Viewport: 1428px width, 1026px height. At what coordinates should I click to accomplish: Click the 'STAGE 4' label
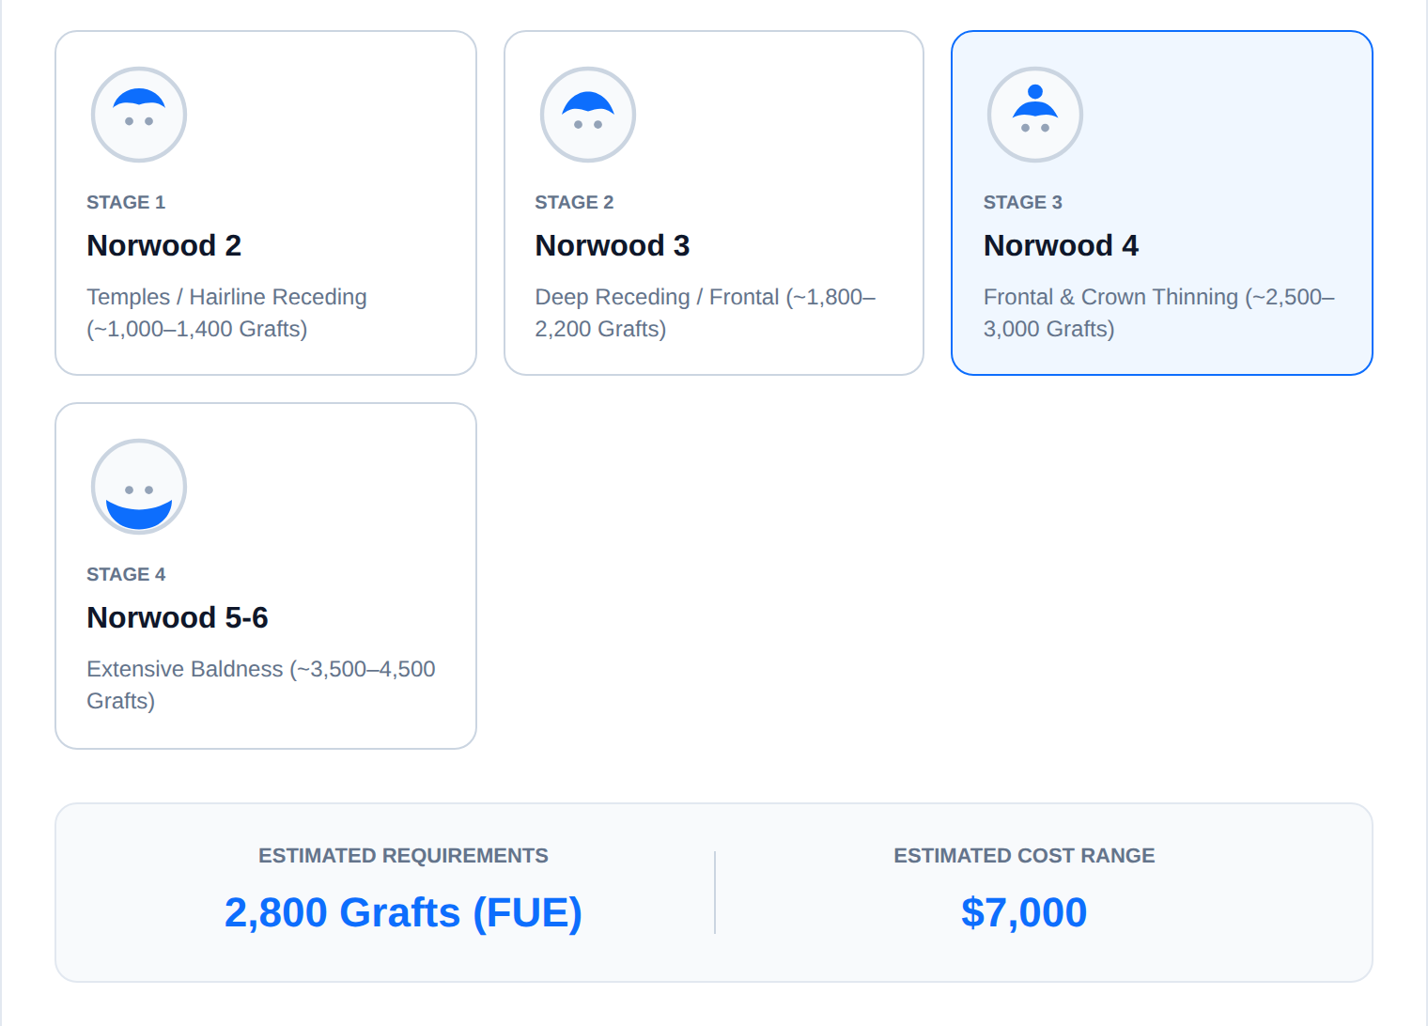click(x=126, y=574)
